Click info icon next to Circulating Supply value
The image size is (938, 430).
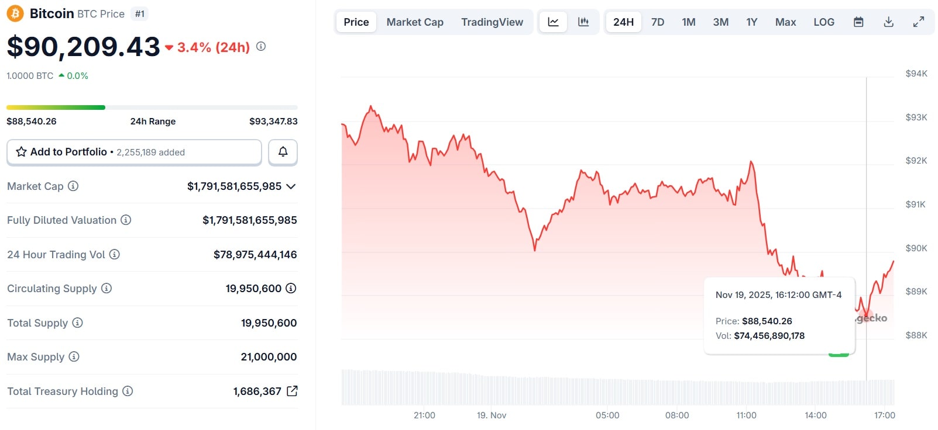click(291, 288)
